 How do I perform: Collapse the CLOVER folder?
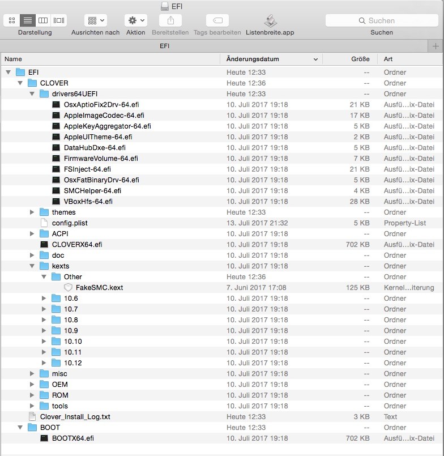(20, 83)
